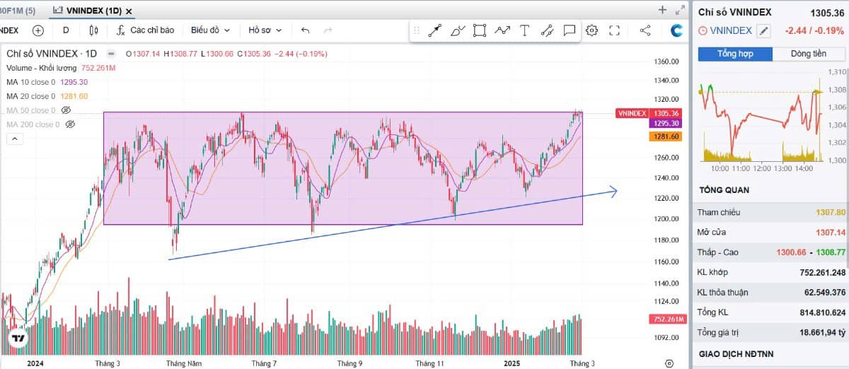Click the blue C logo icon
Viewport: 849px width, 369px height.
click(x=677, y=30)
